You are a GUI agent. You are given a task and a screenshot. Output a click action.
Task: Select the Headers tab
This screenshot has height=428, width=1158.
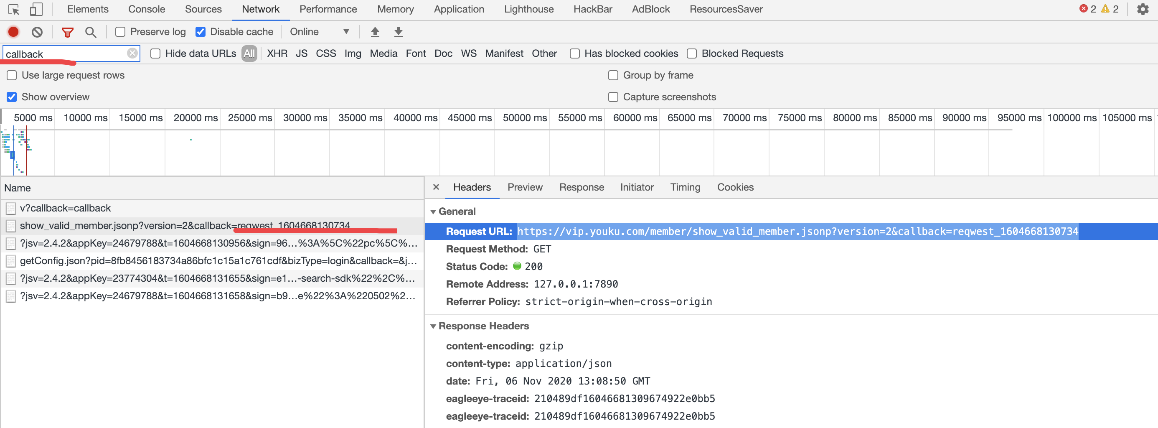(472, 187)
